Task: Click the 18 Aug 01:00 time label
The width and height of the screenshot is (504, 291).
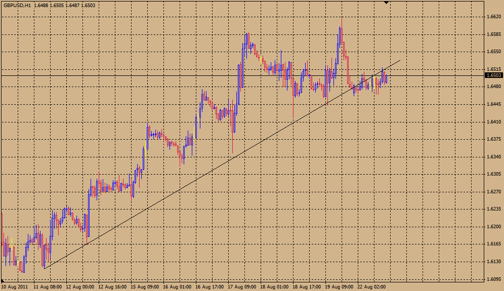Action: click(274, 286)
